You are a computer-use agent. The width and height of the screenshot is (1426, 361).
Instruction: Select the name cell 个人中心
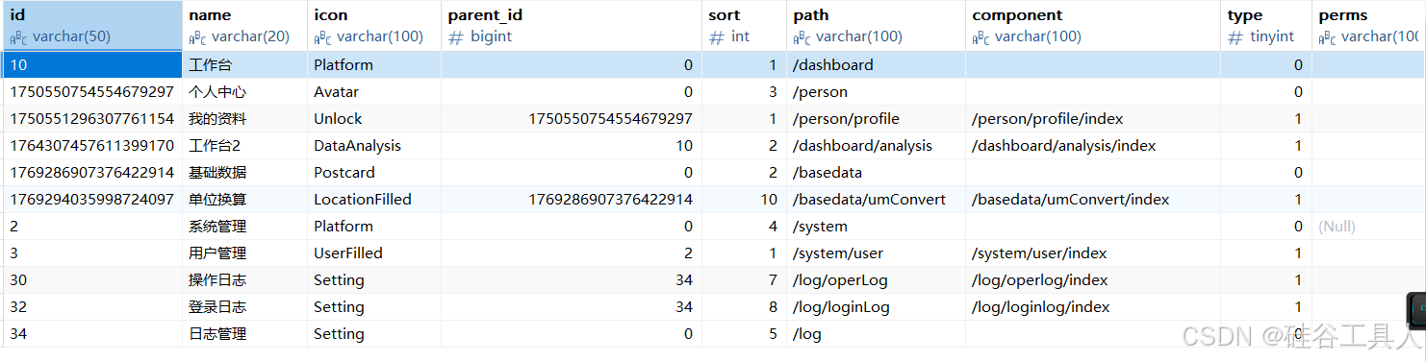pyautogui.click(x=244, y=92)
